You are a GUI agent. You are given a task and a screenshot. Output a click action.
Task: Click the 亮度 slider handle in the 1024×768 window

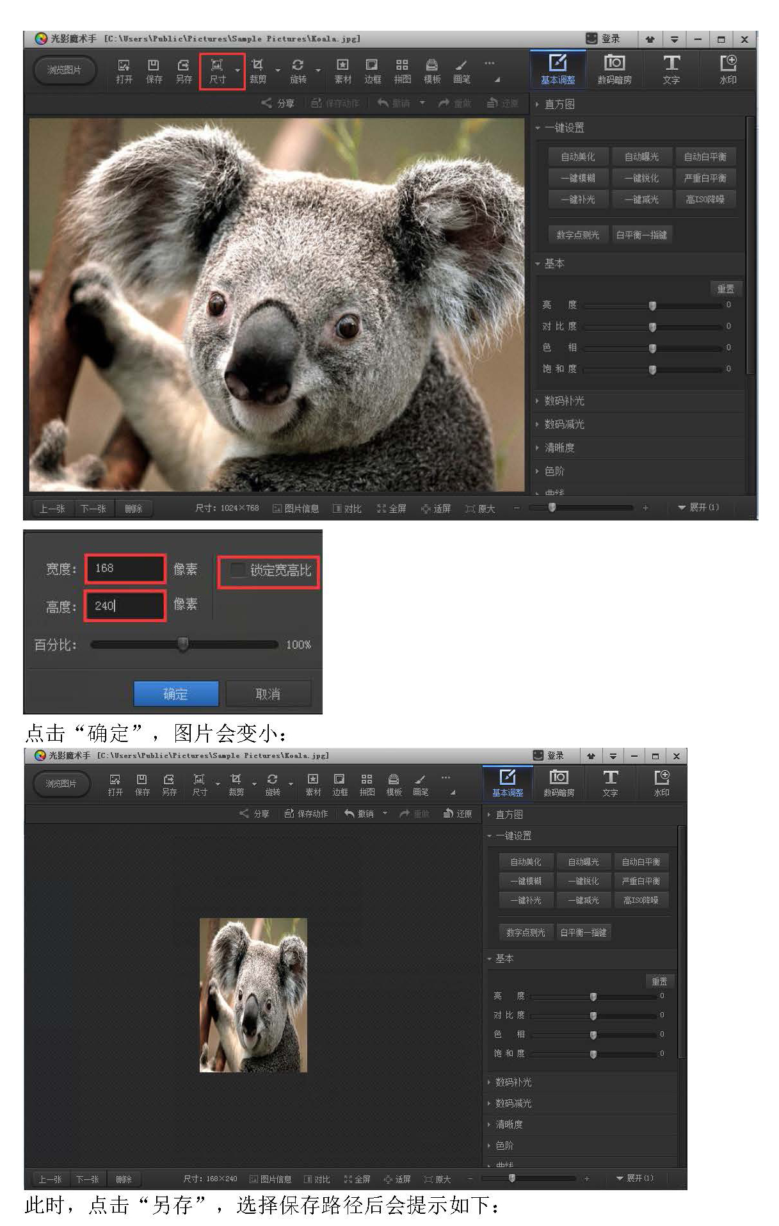[x=652, y=306]
